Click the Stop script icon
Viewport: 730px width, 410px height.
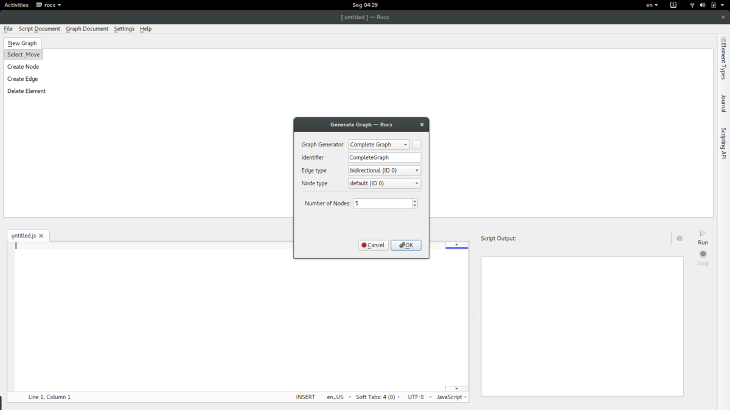point(703,255)
